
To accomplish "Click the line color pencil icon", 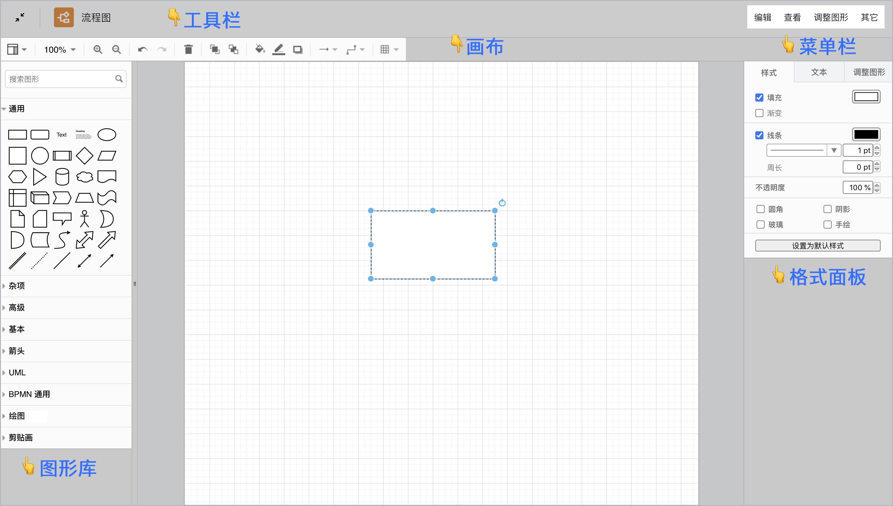I will coord(279,50).
